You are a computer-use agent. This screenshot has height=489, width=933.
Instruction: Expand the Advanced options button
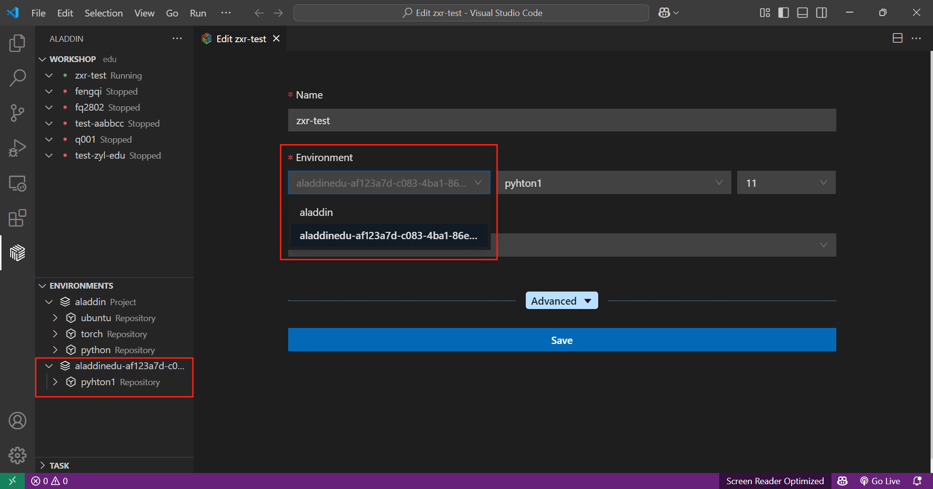pos(561,301)
